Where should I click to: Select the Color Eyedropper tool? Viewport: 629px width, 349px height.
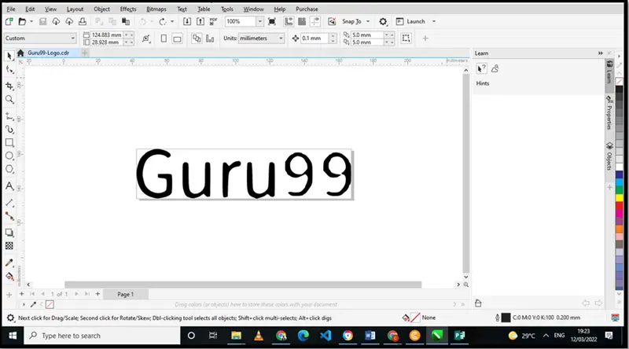[x=9, y=263]
